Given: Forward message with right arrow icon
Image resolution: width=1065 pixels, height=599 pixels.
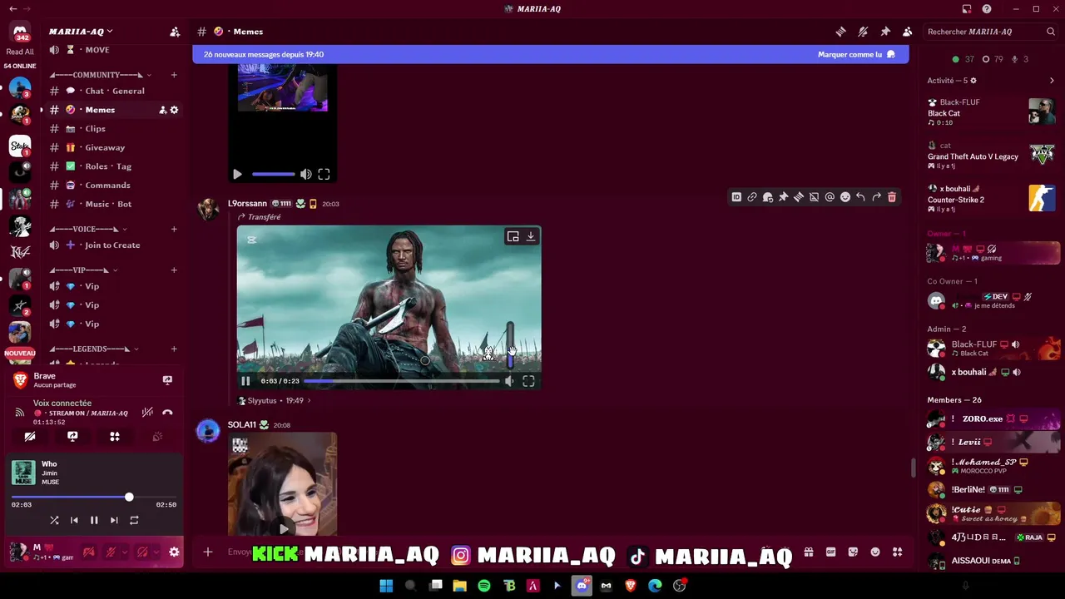Looking at the screenshot, I should (876, 197).
